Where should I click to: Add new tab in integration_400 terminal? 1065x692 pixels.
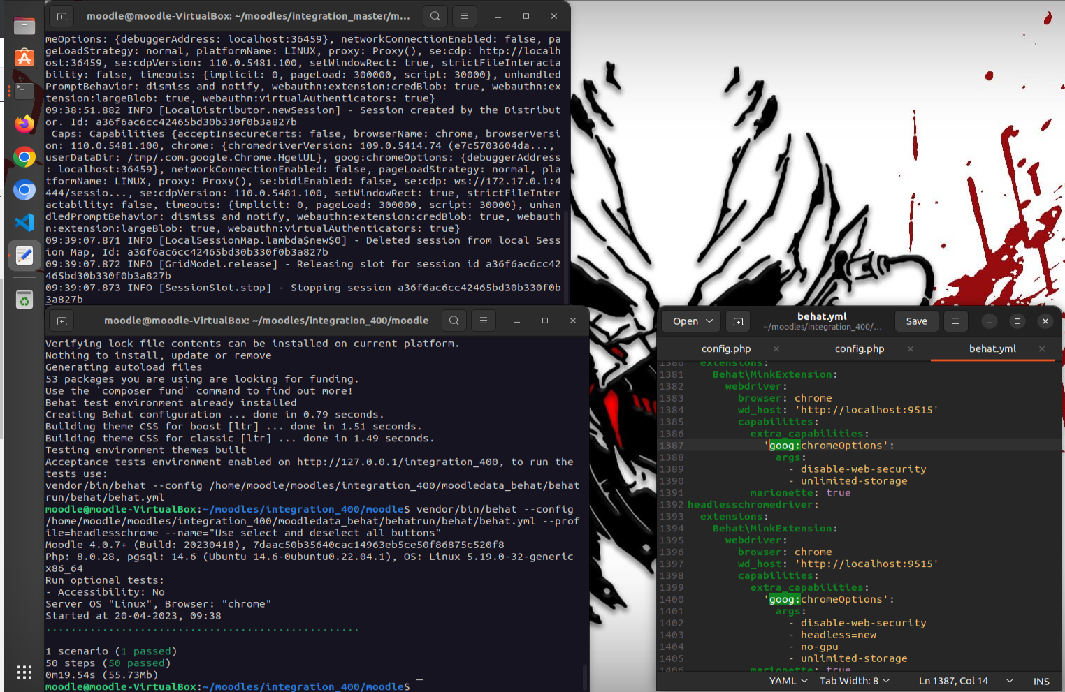pos(62,321)
